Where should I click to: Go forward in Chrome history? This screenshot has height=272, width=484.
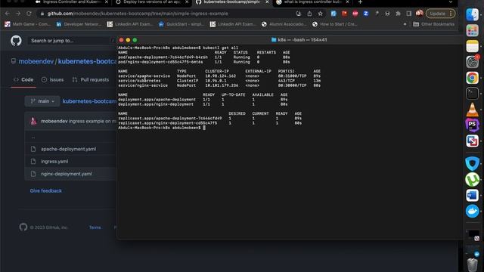(18, 14)
